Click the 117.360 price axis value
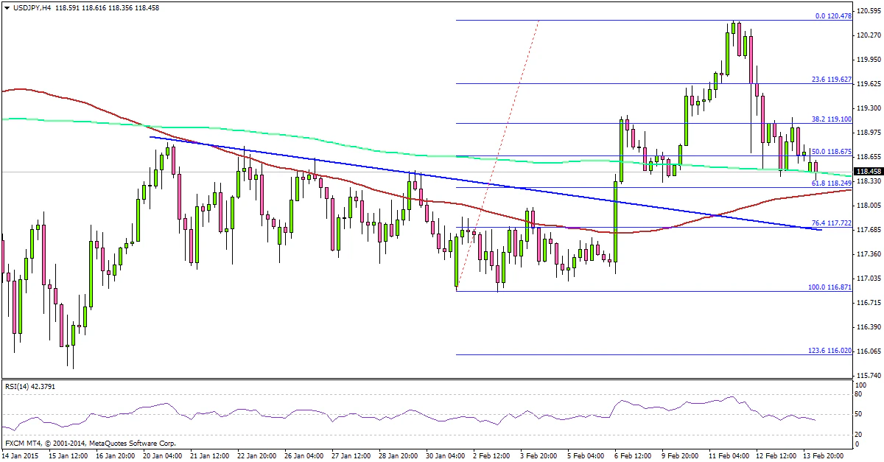The height and width of the screenshot is (462, 884). (869, 253)
